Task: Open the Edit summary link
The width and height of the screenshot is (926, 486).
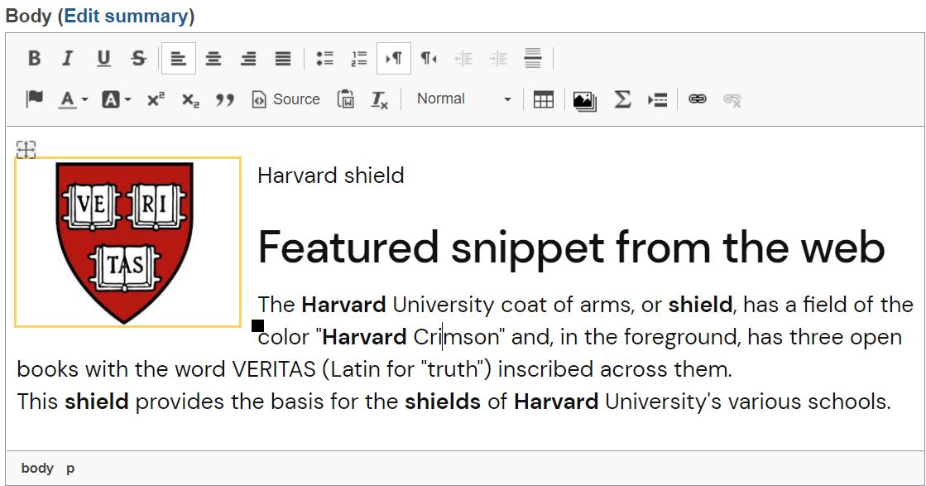Action: click(126, 16)
